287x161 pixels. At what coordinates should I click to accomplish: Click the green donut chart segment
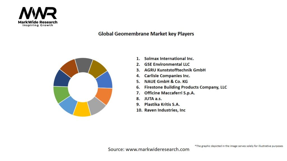(x=61, y=94)
